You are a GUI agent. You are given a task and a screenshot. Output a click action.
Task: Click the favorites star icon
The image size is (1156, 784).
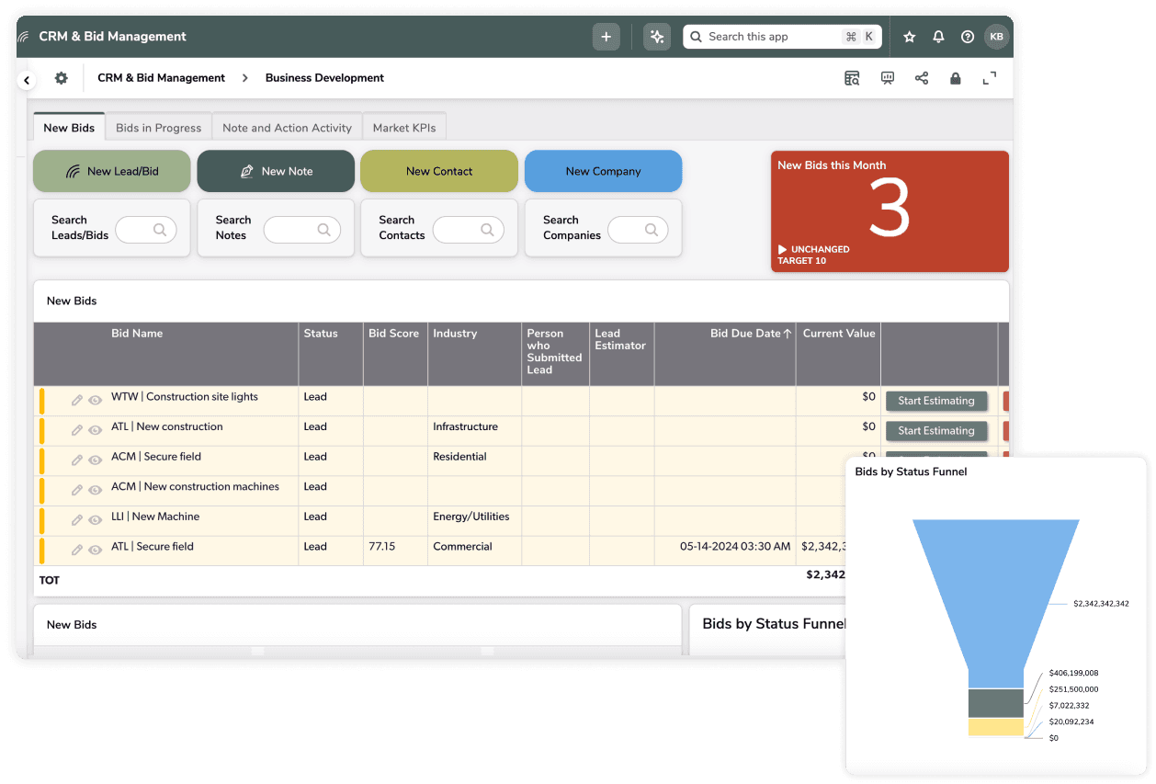pyautogui.click(x=910, y=37)
